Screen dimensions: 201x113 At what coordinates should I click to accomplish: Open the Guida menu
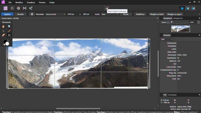click(x=52, y=3)
